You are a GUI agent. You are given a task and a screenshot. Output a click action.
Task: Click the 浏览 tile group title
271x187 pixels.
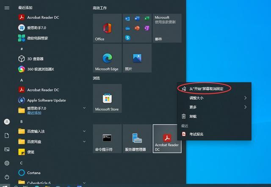pyautogui.click(x=96, y=78)
